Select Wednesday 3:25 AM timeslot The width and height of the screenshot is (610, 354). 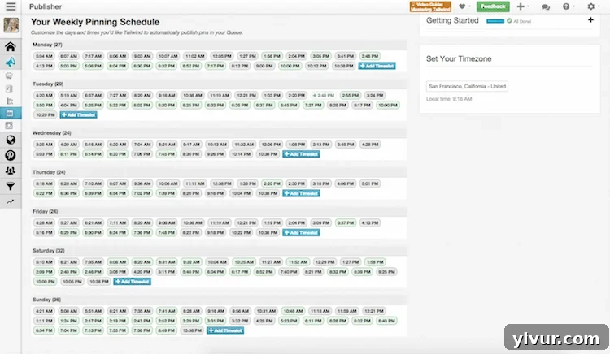coord(44,145)
